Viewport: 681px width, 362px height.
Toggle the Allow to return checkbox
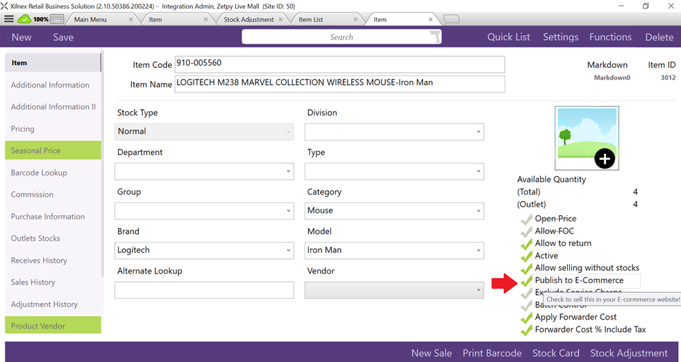tap(527, 243)
